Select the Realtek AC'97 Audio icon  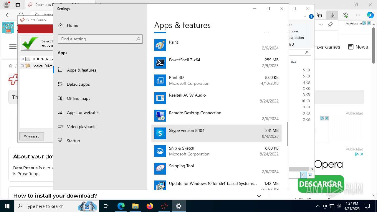click(160, 98)
